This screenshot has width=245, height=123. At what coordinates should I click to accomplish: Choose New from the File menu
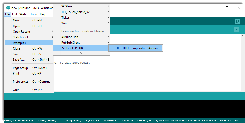(29, 20)
